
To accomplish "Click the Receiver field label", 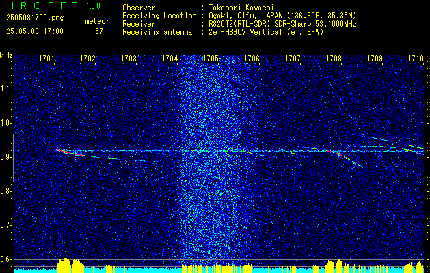I will 139,24.
